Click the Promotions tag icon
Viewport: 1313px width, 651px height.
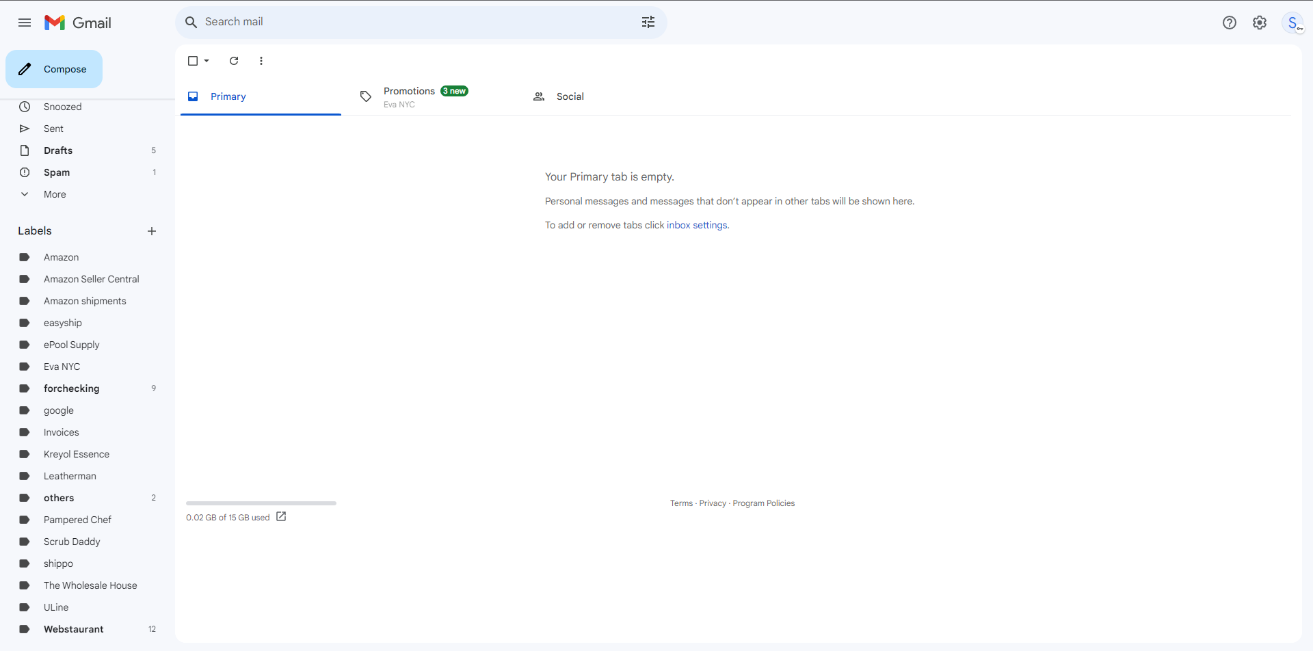(x=366, y=96)
